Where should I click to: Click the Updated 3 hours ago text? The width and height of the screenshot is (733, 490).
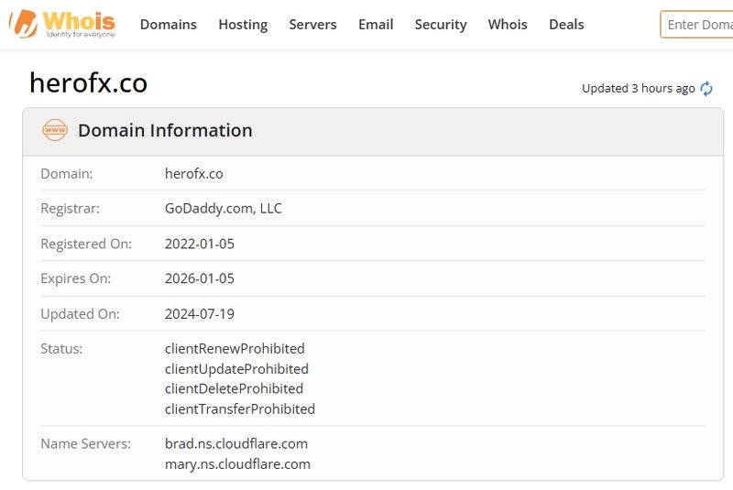pos(639,88)
